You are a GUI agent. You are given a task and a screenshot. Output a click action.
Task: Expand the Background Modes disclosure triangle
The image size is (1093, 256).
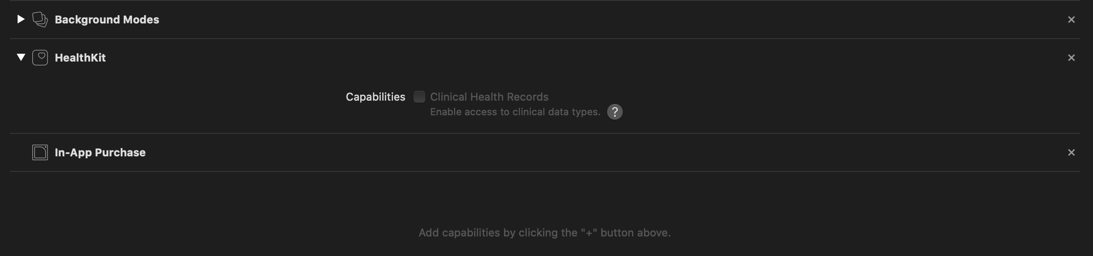pos(21,20)
